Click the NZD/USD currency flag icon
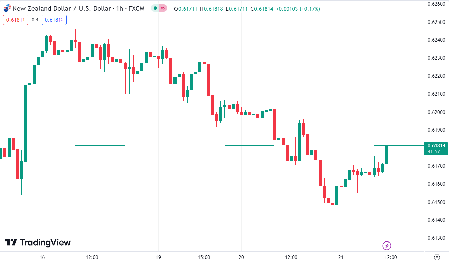Image resolution: width=449 pixels, height=264 pixels. pos(7,8)
